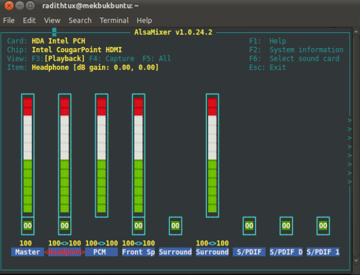Click the terminal scrollbar up arrow
Viewport: 360px width, 275px height.
[x=356, y=31]
